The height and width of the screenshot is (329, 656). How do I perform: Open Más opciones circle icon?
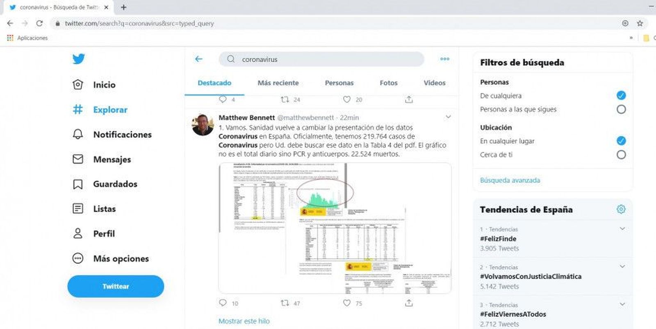77,259
